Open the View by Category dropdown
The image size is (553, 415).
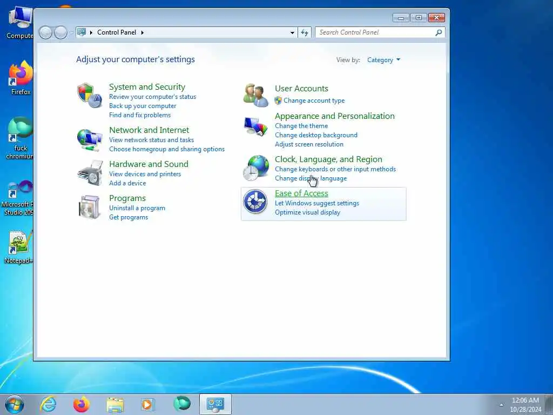[384, 60]
